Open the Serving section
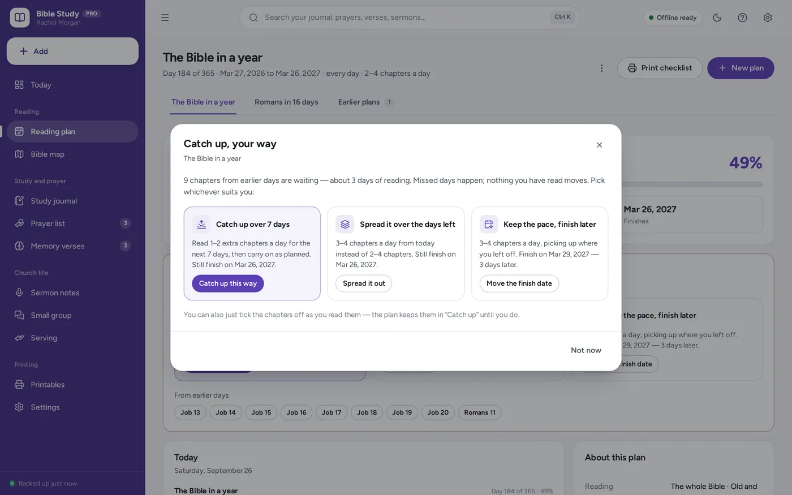 click(72, 338)
